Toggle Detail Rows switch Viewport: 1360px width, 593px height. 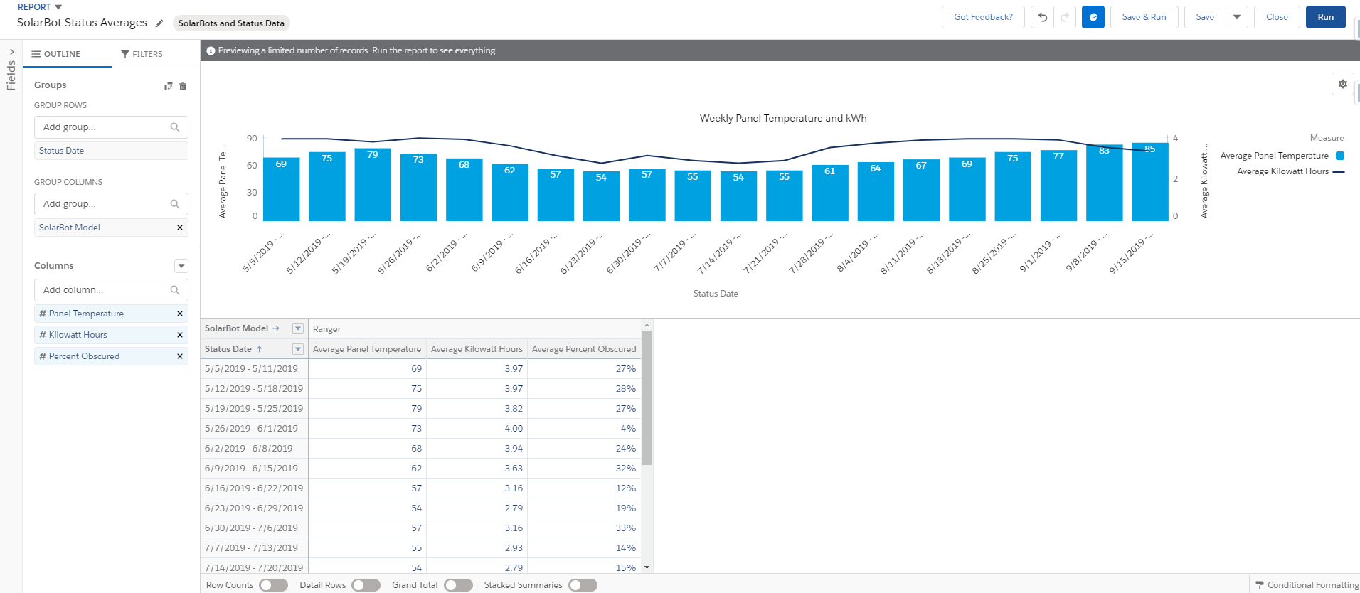[x=366, y=585]
